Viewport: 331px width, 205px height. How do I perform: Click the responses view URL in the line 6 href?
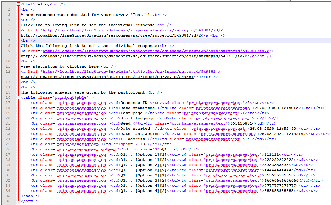(x=134, y=30)
